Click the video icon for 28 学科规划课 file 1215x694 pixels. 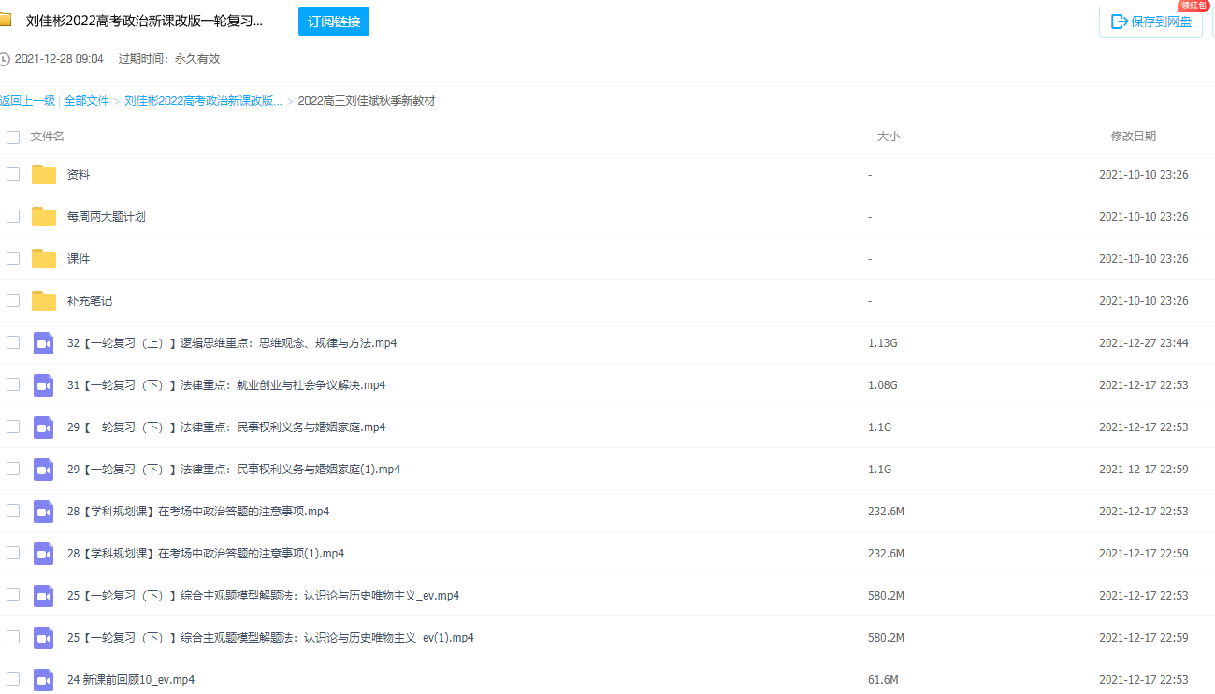tap(43, 511)
